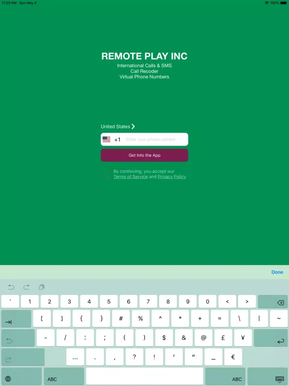Tap the number 8 key
The width and height of the screenshot is (289, 386).
(x=168, y=301)
